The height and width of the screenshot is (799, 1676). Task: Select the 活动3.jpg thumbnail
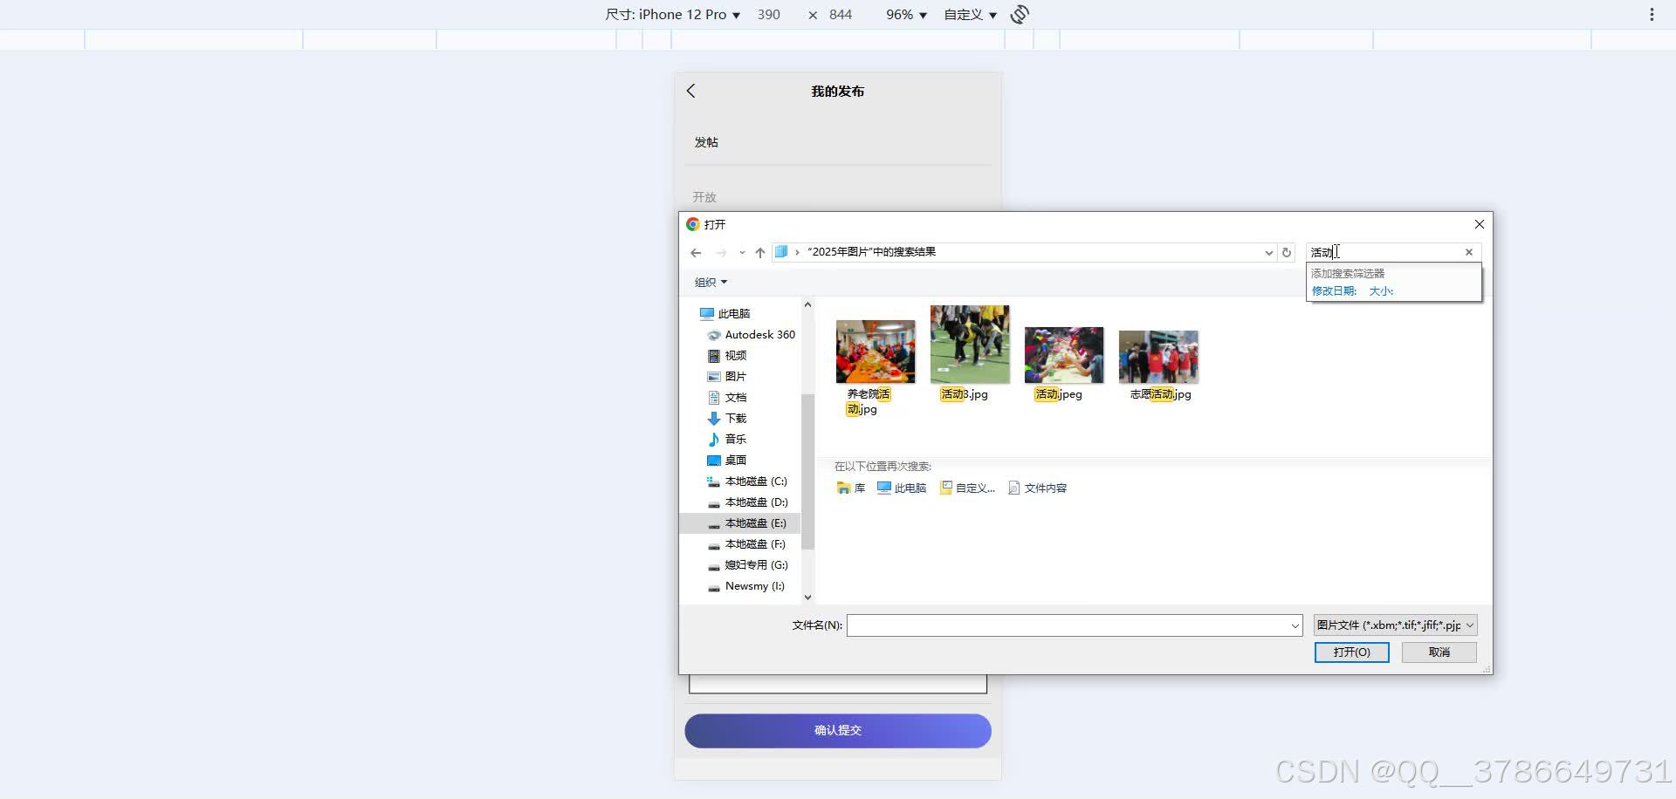click(969, 344)
